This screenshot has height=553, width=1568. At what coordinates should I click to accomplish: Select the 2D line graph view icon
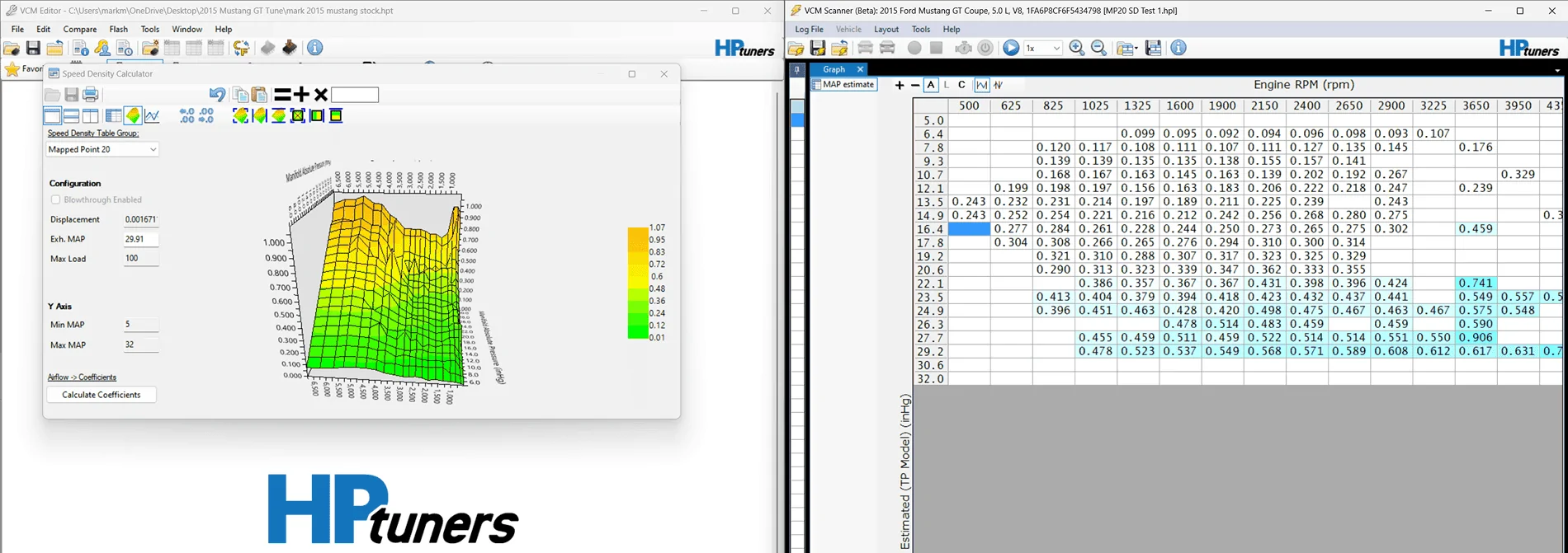pos(152,115)
